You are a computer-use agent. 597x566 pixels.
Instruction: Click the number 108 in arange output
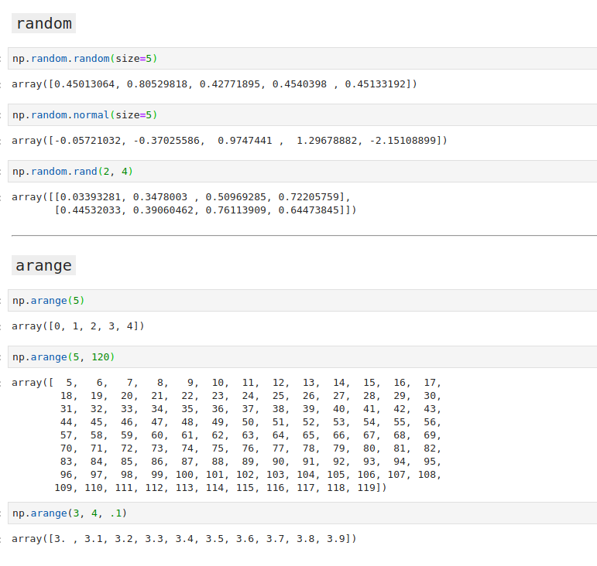coord(427,475)
